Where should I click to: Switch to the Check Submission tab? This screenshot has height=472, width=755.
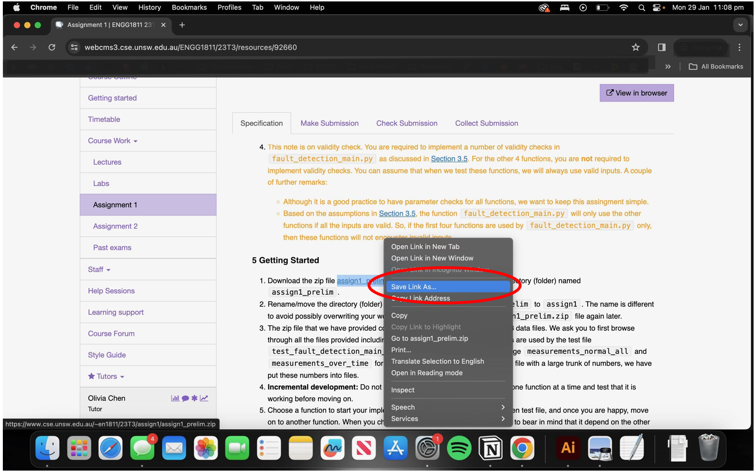pyautogui.click(x=407, y=123)
